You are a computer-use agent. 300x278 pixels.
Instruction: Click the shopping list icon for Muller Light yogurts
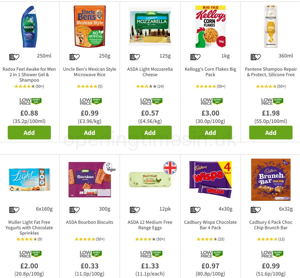click(x=11, y=210)
